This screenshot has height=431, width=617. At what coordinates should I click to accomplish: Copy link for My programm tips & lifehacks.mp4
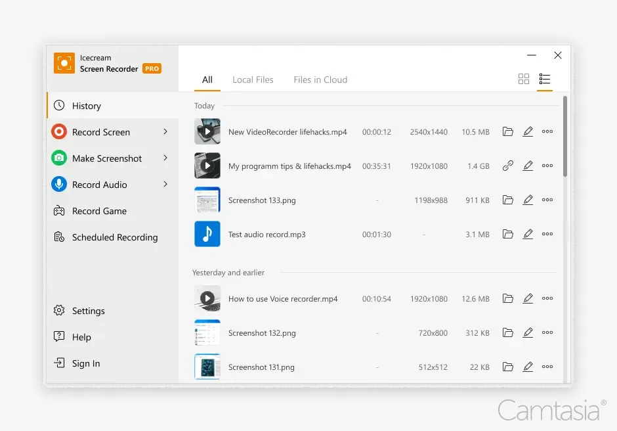pos(507,166)
